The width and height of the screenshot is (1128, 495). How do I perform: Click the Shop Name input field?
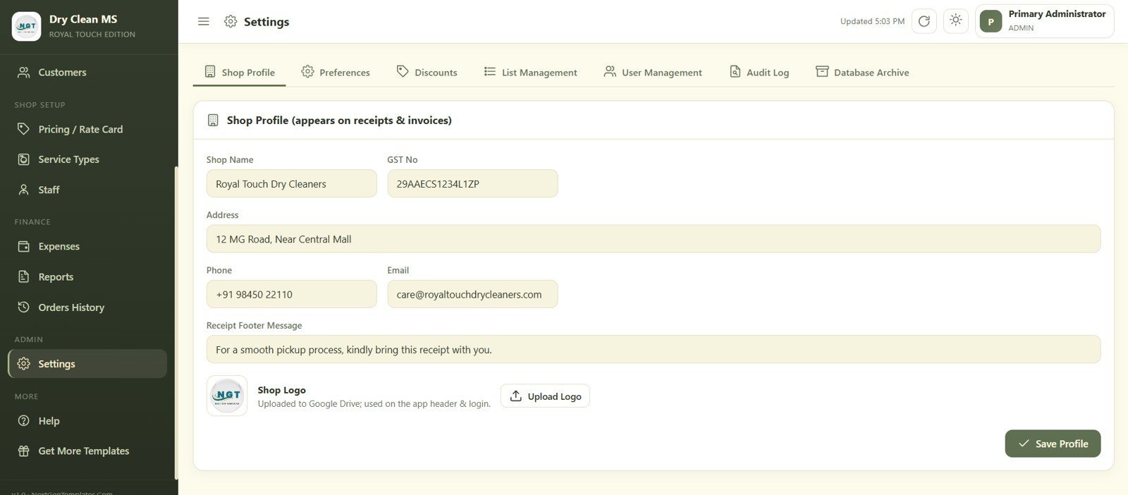pyautogui.click(x=291, y=183)
